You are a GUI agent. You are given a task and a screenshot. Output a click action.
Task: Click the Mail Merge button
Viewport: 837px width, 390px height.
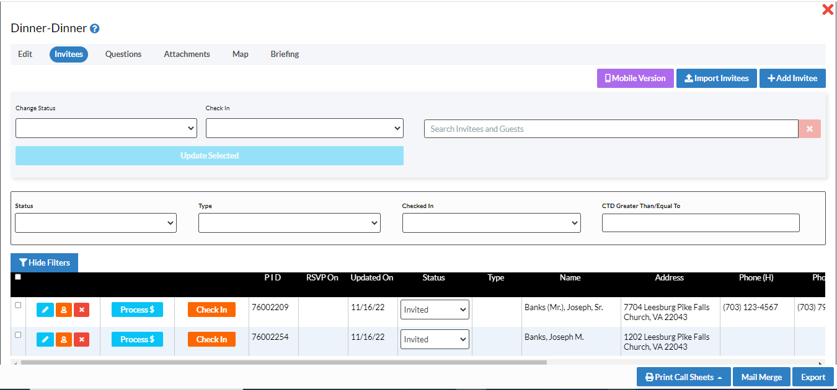761,377
